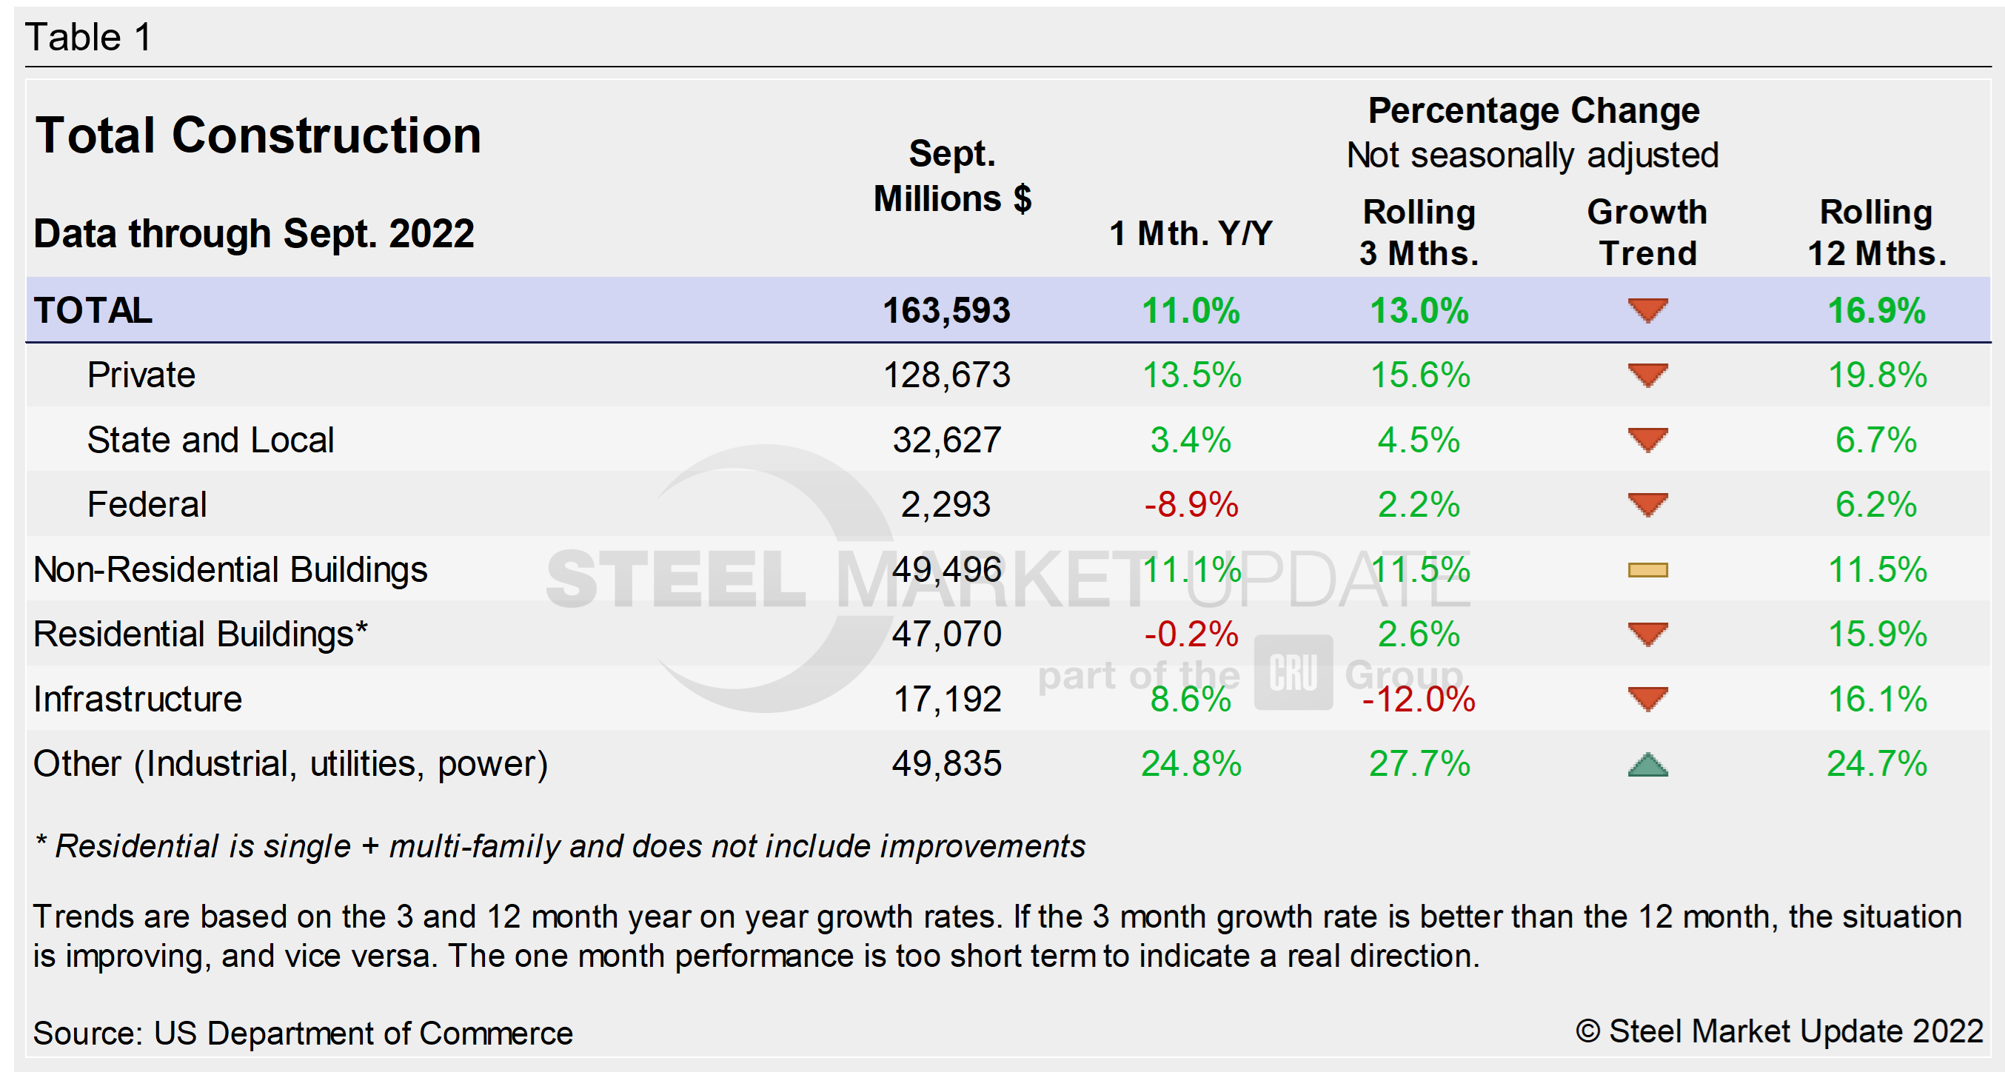
Task: Click the 1 Mth. Y/Y column header
Action: pyautogui.click(x=1190, y=232)
